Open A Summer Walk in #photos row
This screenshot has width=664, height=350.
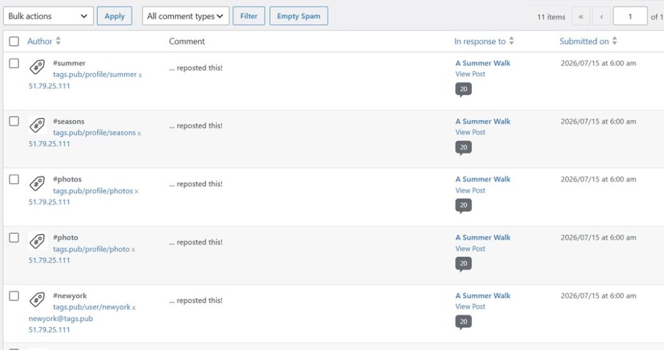[x=482, y=180]
